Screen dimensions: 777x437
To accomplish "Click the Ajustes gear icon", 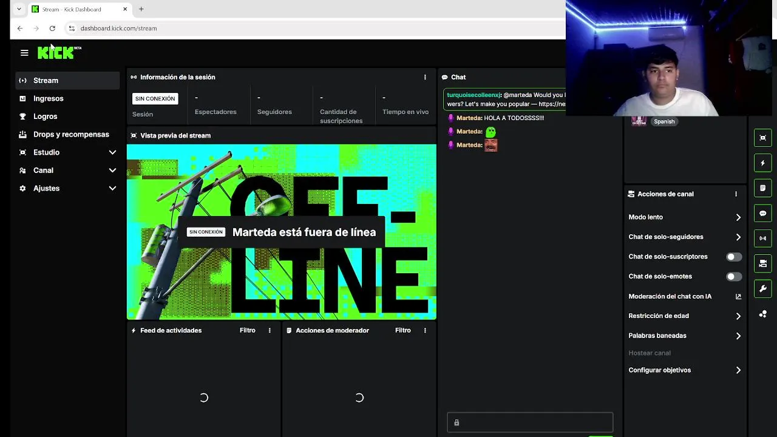I will [22, 188].
